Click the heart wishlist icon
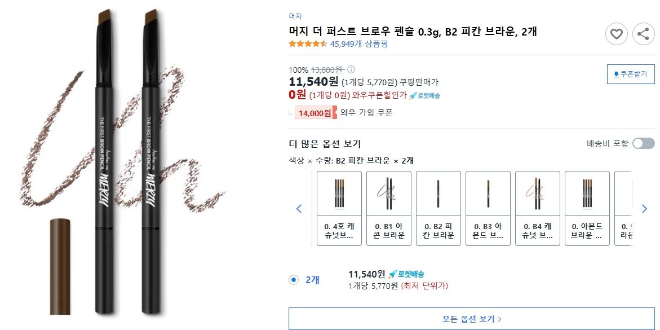 (617, 34)
